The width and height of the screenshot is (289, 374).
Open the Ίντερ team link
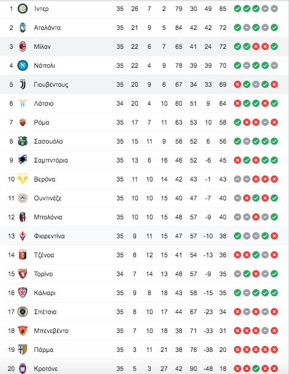click(42, 9)
